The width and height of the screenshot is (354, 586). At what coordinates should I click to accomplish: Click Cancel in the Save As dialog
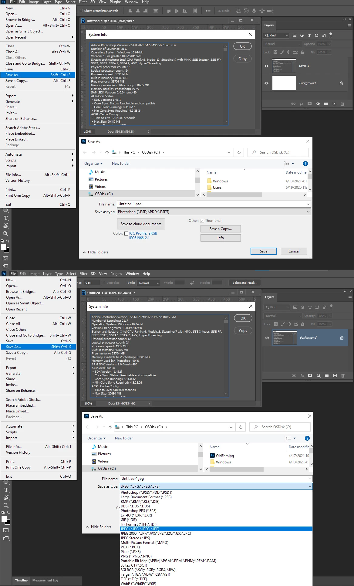[x=294, y=251]
